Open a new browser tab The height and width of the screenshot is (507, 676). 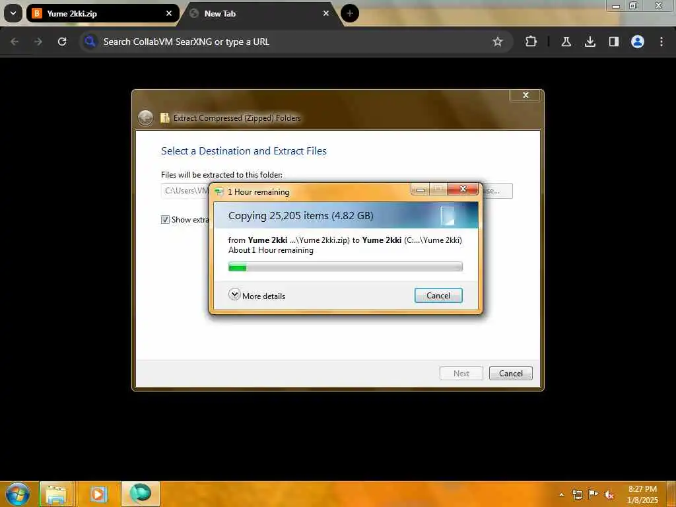pyautogui.click(x=350, y=13)
